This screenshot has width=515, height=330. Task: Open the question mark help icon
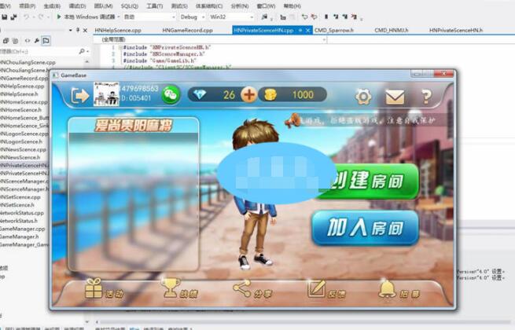[426, 97]
